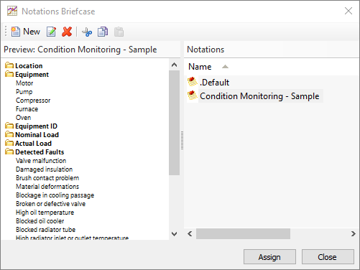Click the .Default notation icon

tap(192, 82)
